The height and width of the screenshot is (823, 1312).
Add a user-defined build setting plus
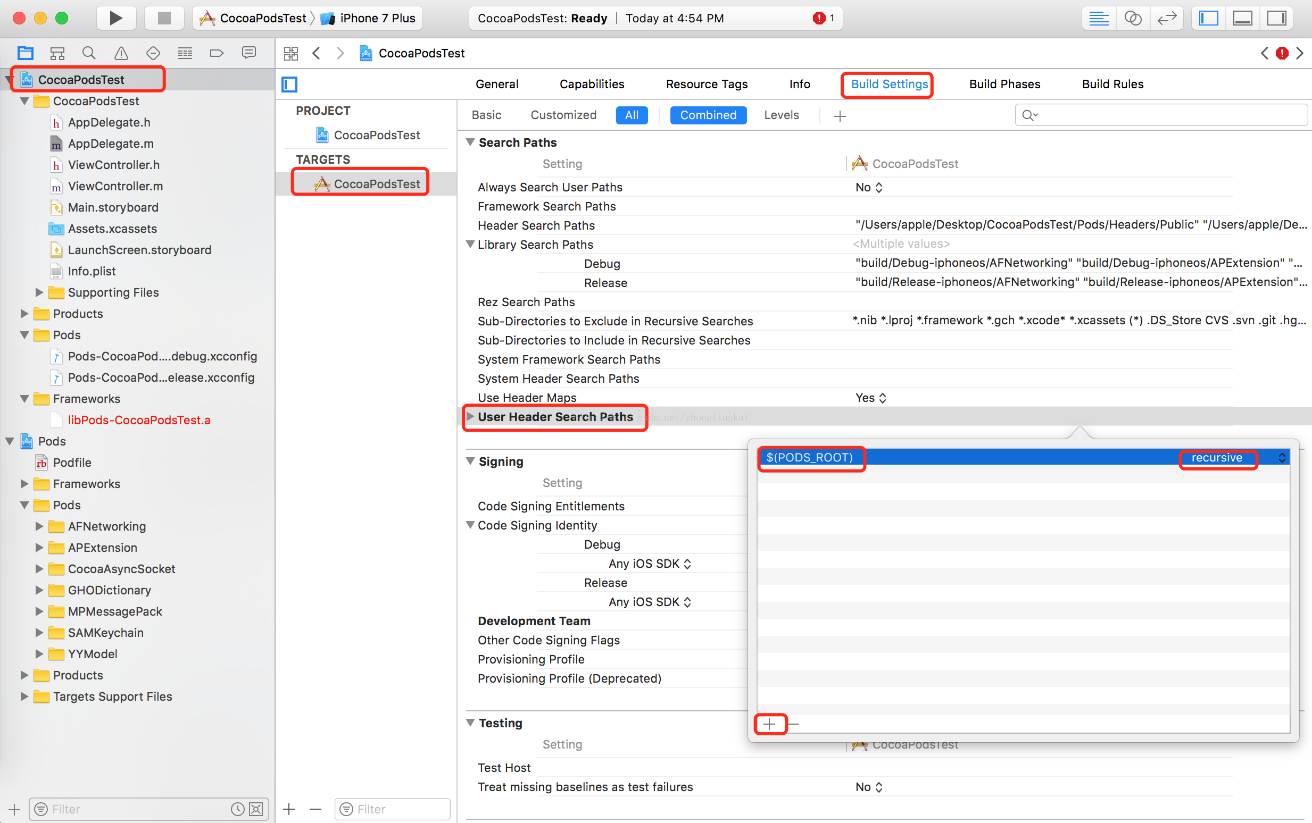pyautogui.click(x=840, y=116)
